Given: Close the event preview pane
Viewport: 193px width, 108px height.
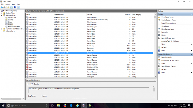Looking at the screenshot, I should 154,80.
